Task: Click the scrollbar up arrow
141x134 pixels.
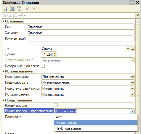Action: coord(138,22)
